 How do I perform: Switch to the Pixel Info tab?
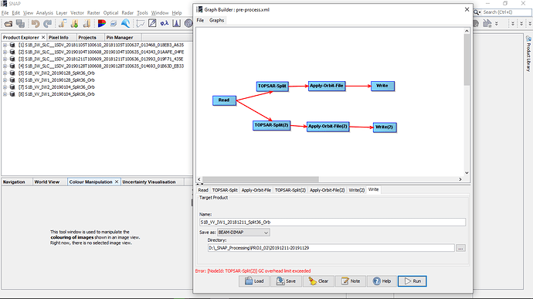click(59, 37)
